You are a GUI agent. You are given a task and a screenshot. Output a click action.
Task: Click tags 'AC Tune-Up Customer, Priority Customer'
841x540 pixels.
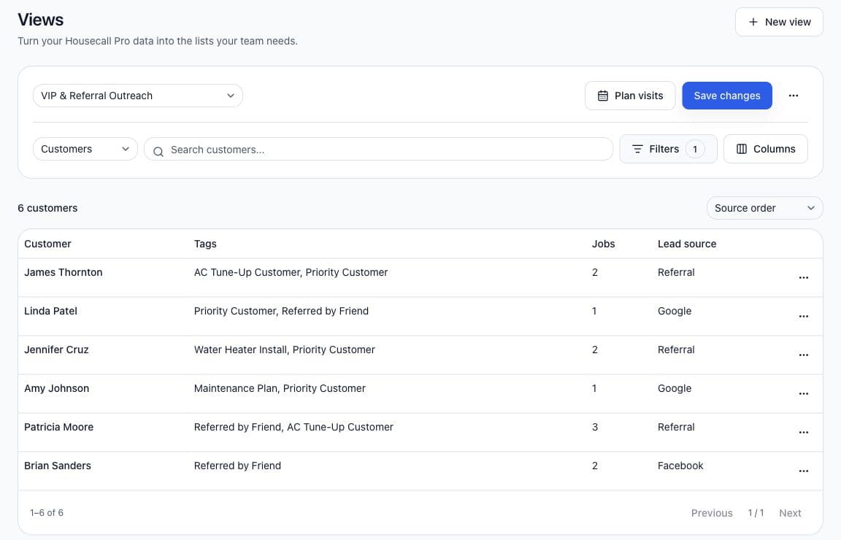coord(291,272)
